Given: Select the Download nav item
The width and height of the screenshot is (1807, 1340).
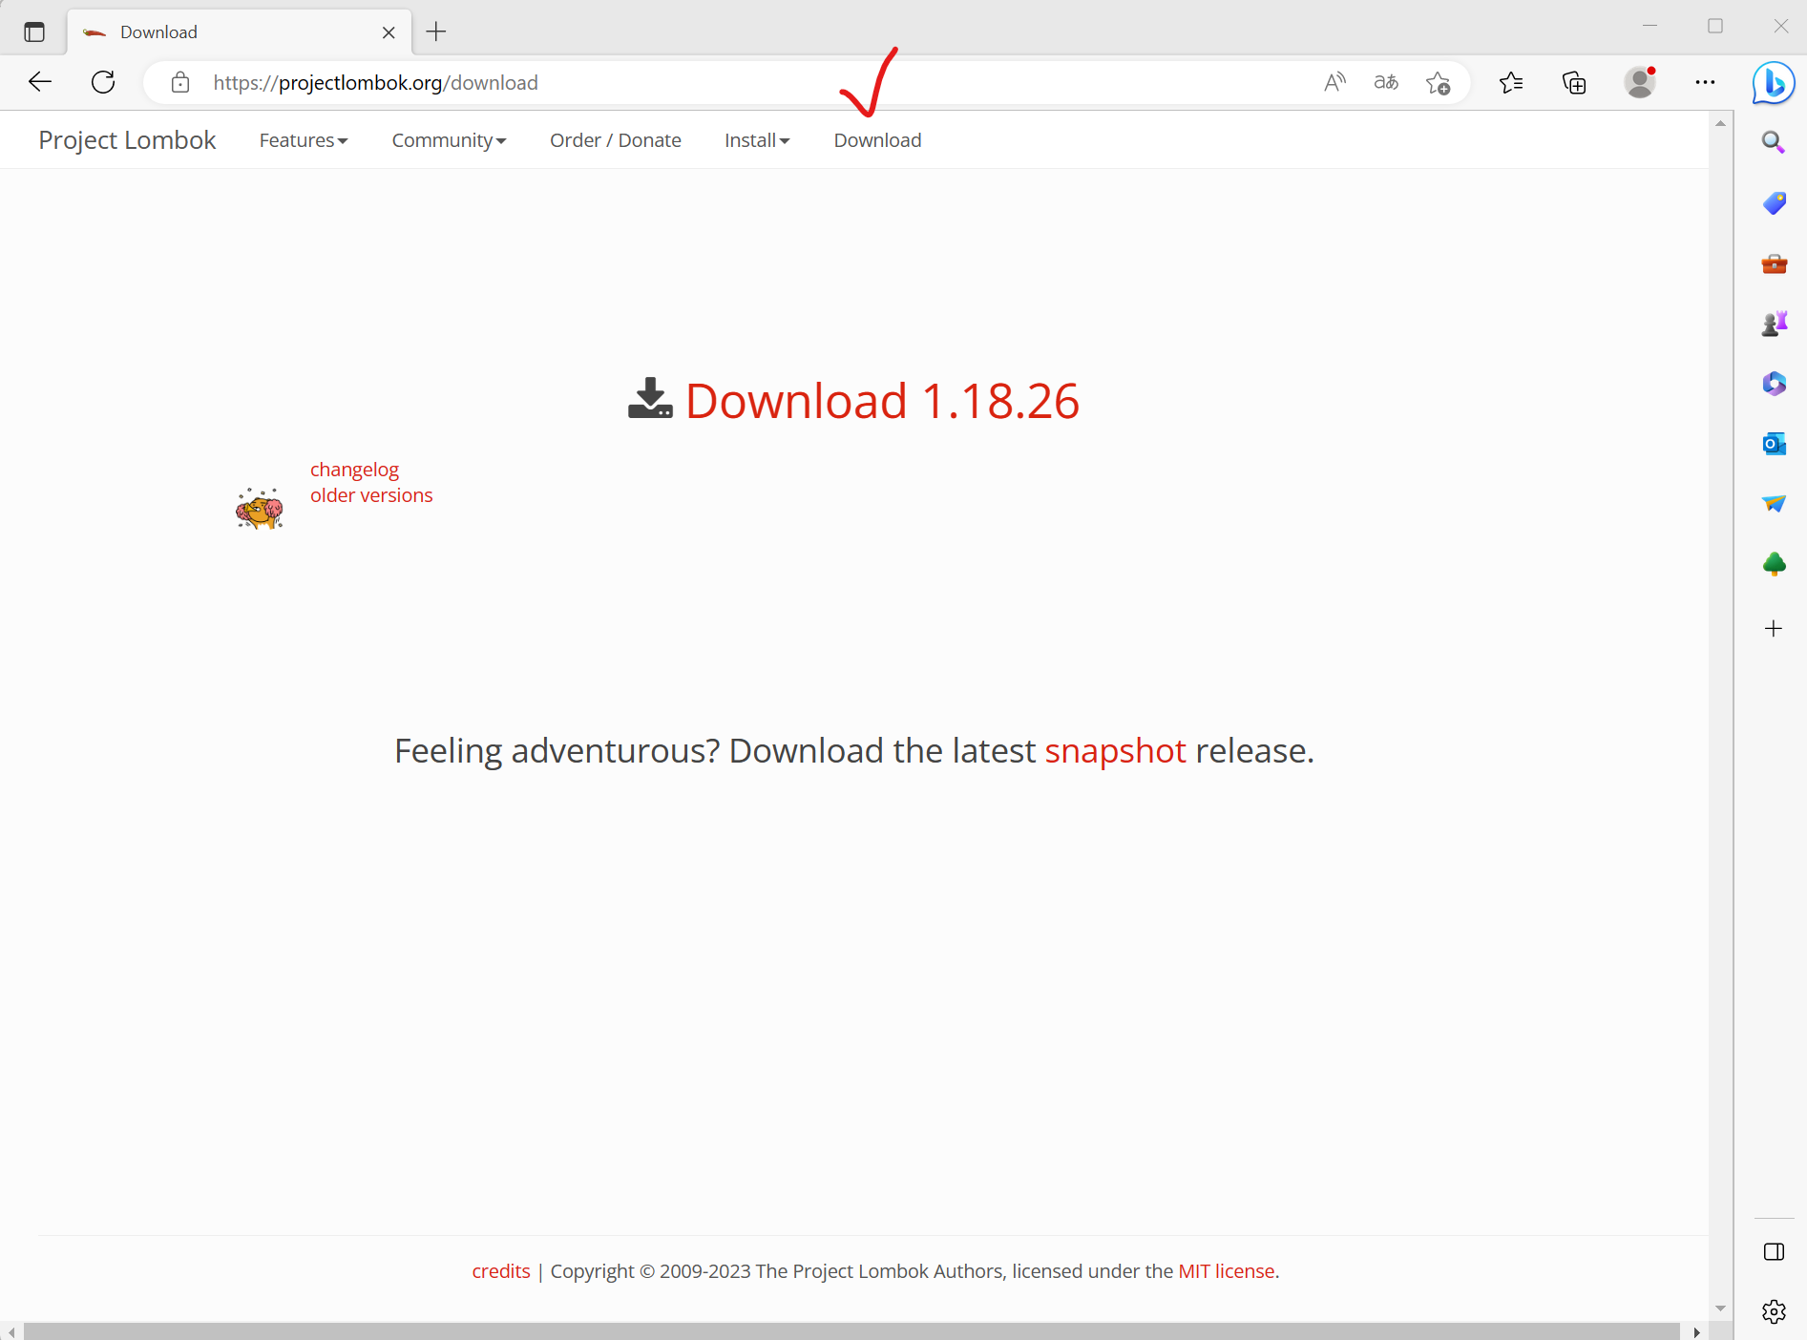Looking at the screenshot, I should click(877, 140).
